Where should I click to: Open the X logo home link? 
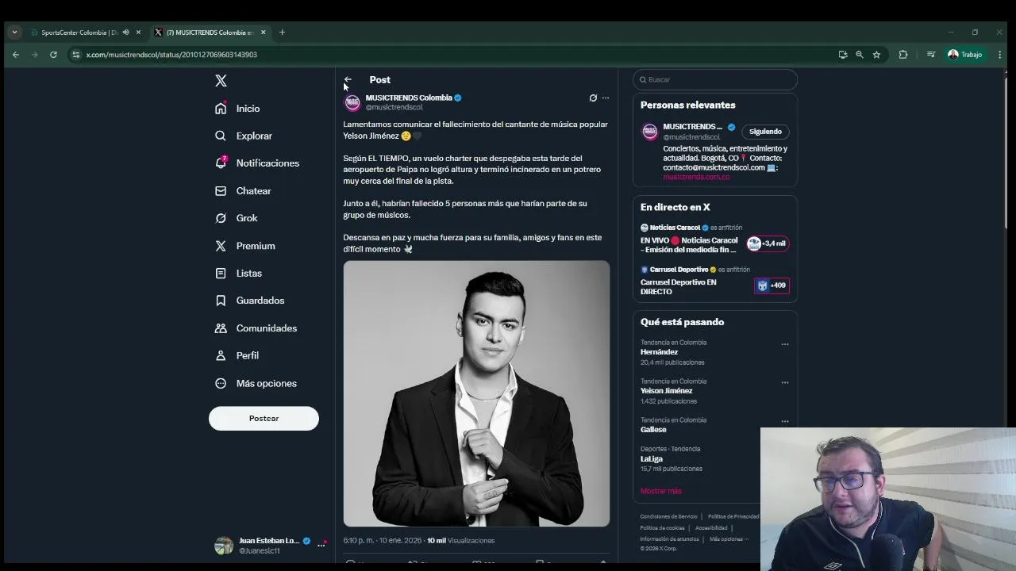point(221,81)
